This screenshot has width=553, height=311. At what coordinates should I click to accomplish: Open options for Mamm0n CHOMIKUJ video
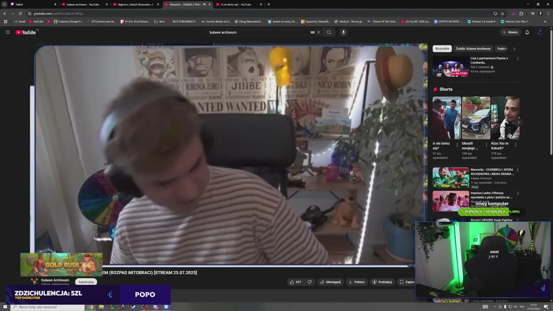coord(518,170)
